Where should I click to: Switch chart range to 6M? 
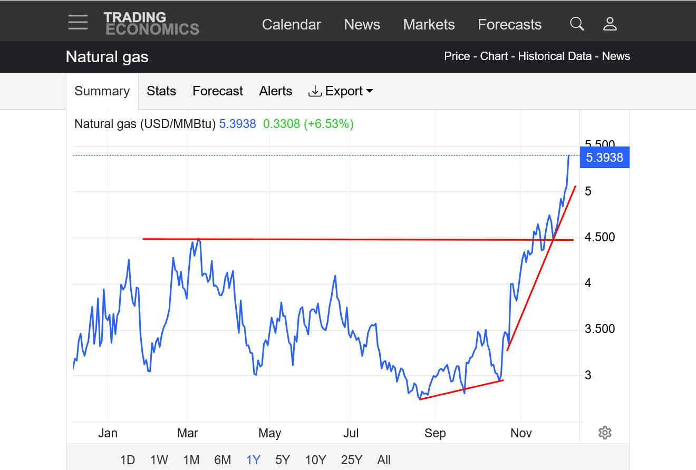(223, 460)
